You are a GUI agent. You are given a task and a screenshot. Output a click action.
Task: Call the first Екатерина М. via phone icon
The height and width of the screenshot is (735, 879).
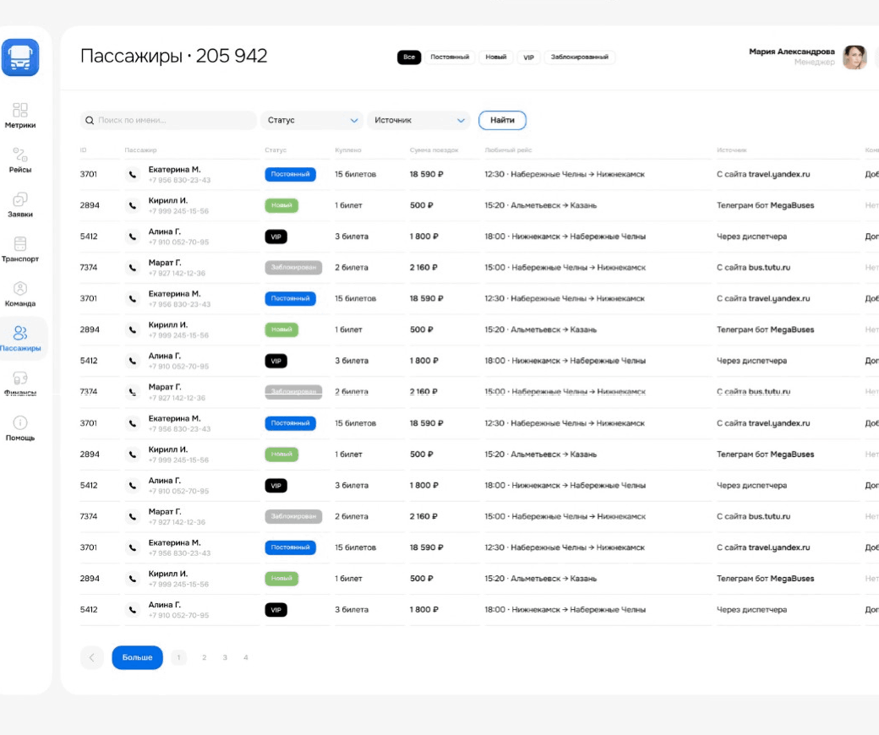[x=133, y=174]
